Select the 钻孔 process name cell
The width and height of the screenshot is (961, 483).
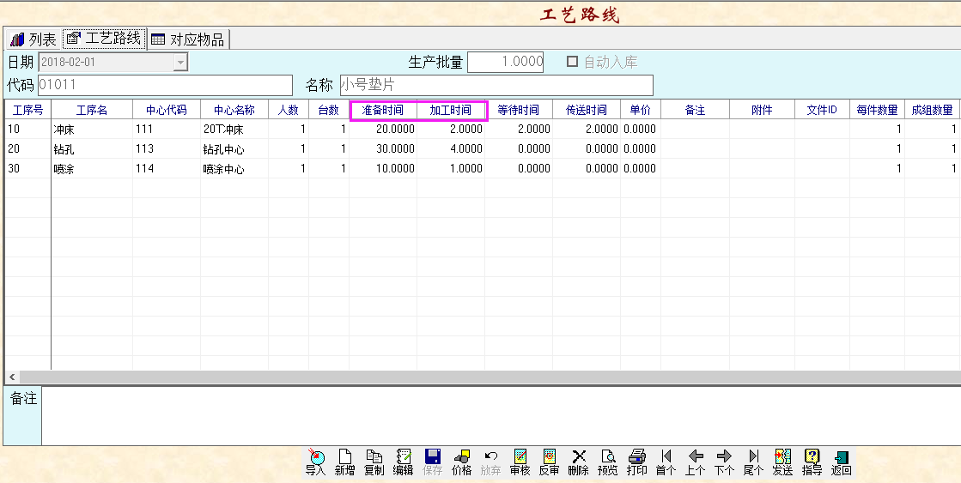tap(92, 148)
